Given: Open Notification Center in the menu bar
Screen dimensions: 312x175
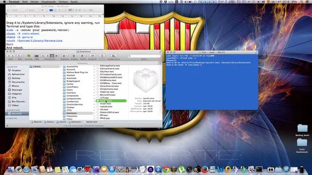Looking at the screenshot, I should point(308,1).
